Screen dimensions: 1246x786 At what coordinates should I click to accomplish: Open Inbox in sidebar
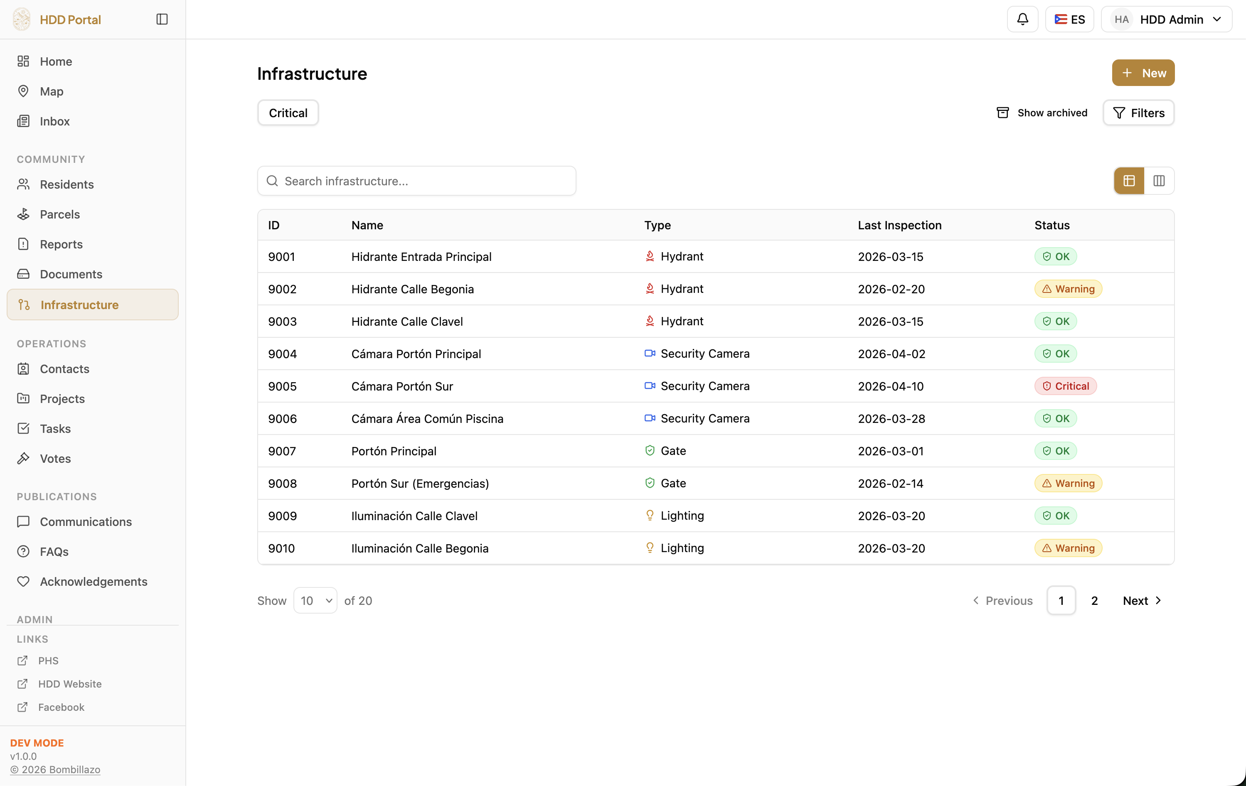click(x=93, y=121)
